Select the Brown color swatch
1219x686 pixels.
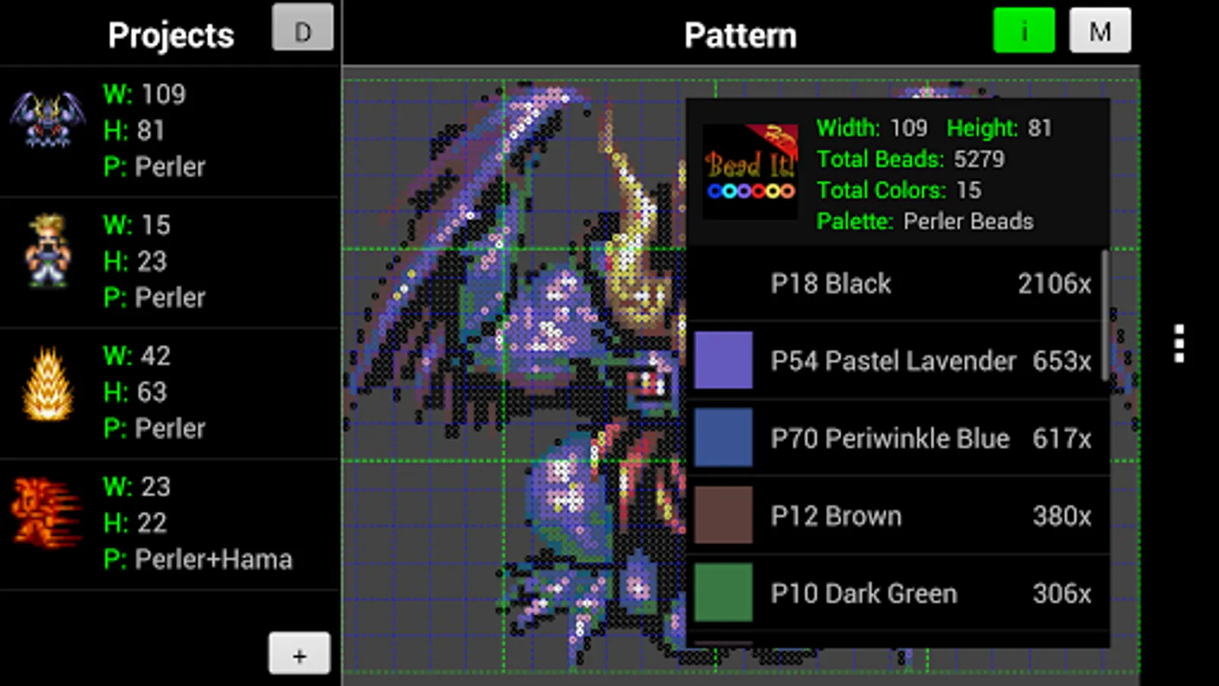[x=724, y=515]
